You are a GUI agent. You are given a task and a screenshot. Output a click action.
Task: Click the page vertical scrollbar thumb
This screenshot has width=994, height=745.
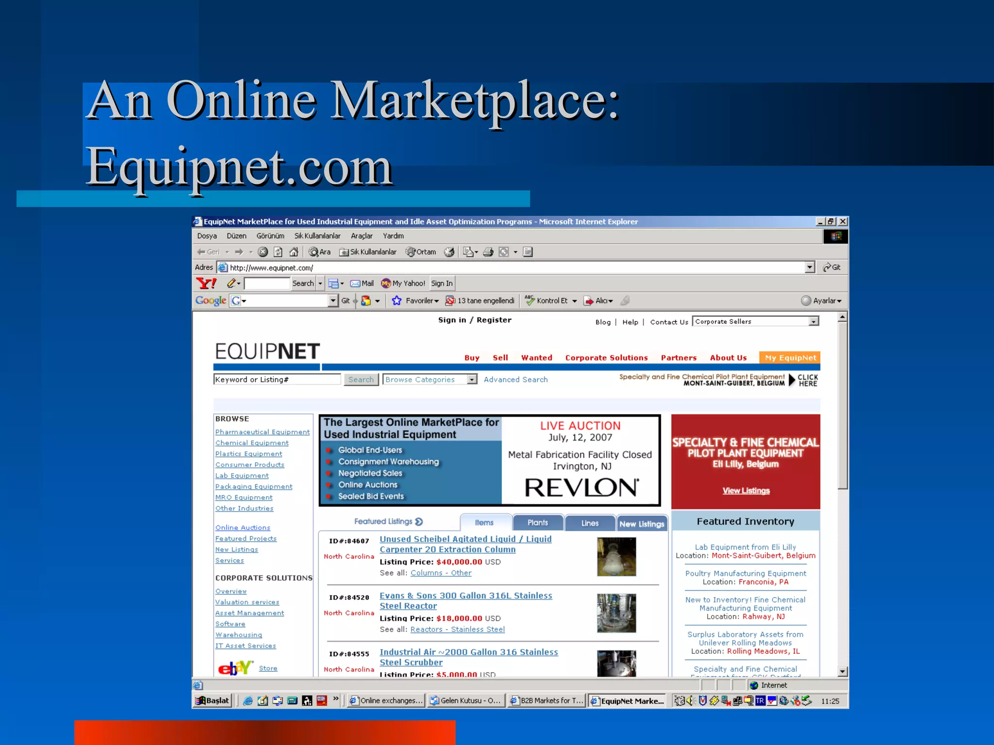coord(843,405)
